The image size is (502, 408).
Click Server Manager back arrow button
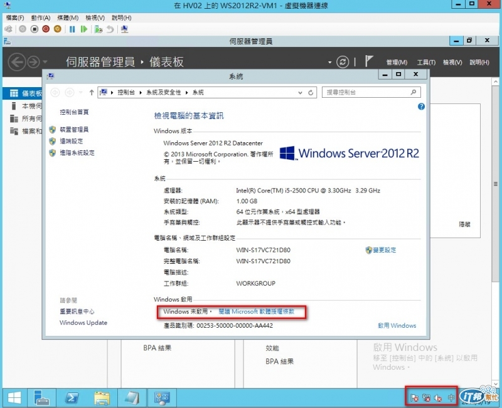point(17,61)
